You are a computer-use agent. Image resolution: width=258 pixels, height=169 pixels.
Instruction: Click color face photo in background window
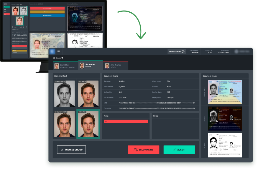[x=15, y=11]
